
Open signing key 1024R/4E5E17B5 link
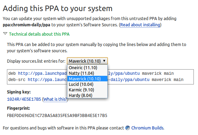tap(24, 99)
